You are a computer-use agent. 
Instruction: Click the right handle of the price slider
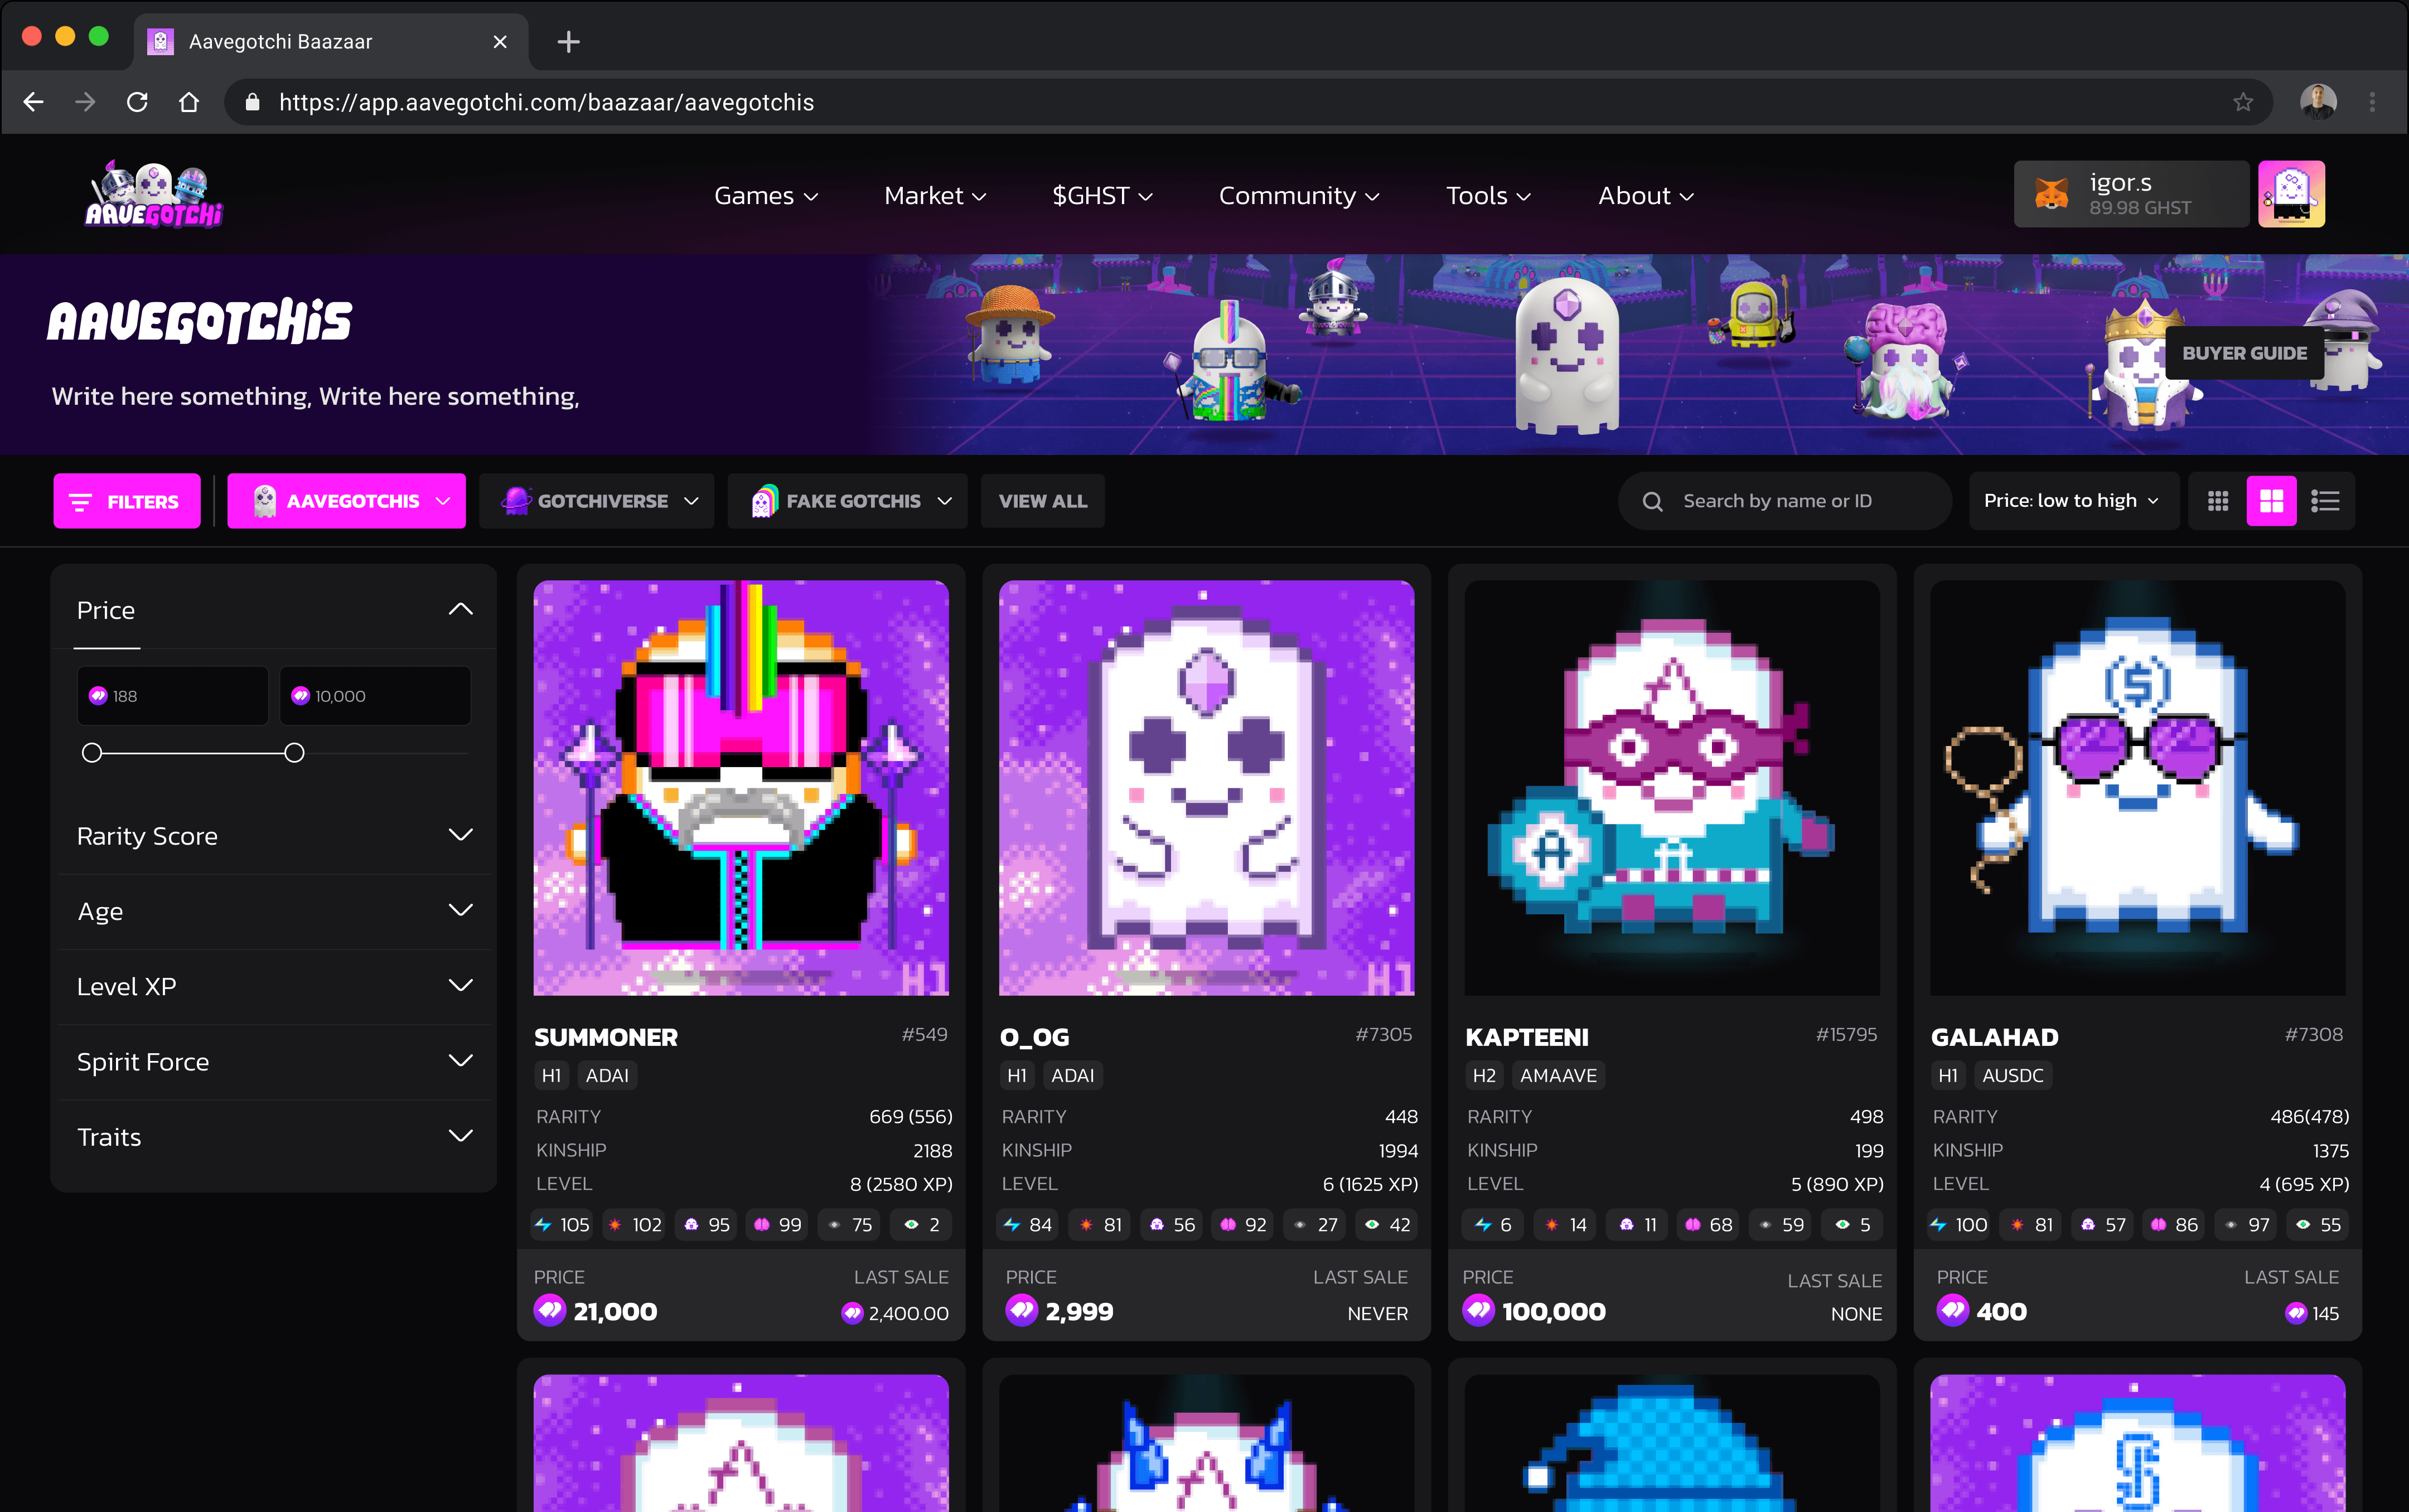294,753
